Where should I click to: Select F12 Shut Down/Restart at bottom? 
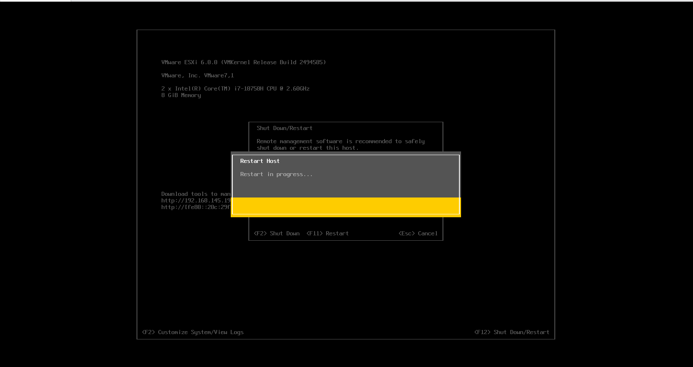pyautogui.click(x=512, y=332)
